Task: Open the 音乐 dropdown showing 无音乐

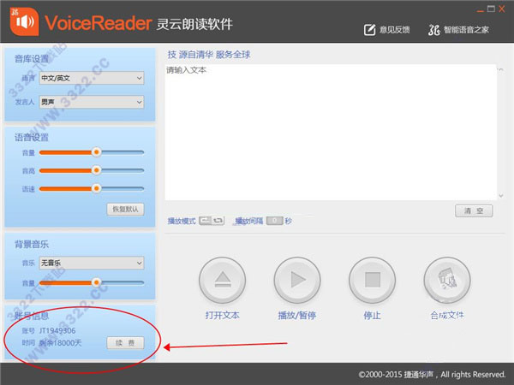Action: (x=92, y=263)
